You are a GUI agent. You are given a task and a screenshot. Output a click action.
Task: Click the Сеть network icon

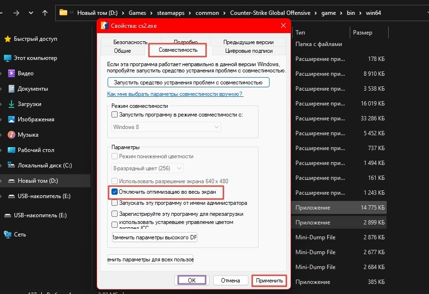coord(7,235)
